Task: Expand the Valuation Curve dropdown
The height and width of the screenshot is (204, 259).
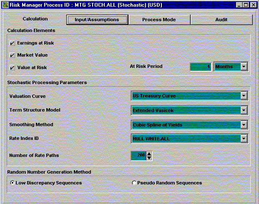Action: click(244, 96)
